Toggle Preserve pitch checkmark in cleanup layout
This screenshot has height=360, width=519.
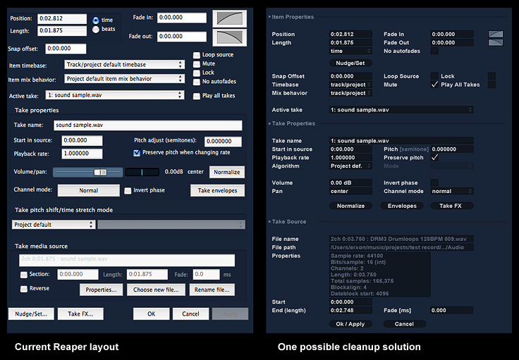(434, 158)
